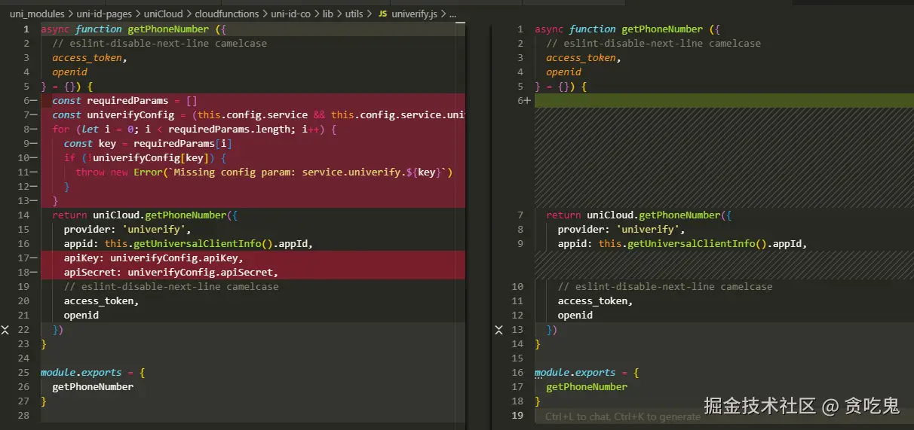
Task: Click the empty inserted line 6 in the right pane
Action: [x=724, y=101]
